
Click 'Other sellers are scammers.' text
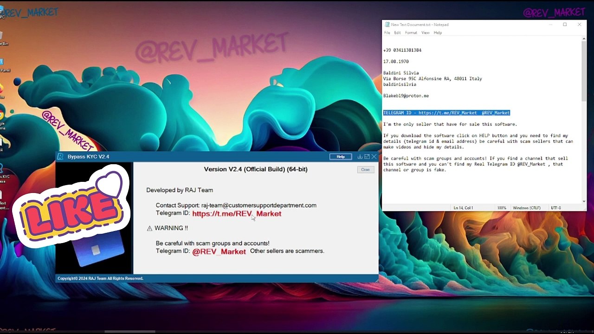pyautogui.click(x=287, y=251)
